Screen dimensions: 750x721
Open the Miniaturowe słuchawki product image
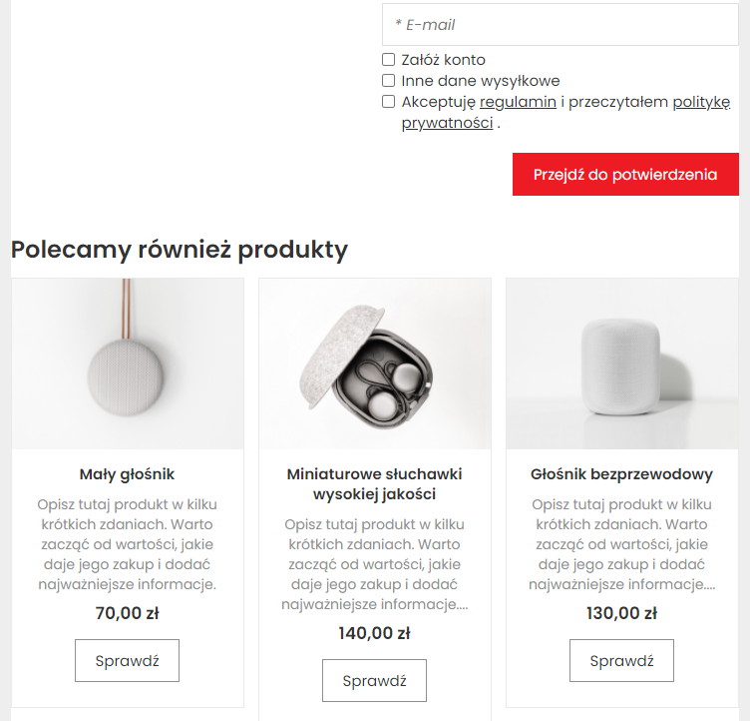375,363
